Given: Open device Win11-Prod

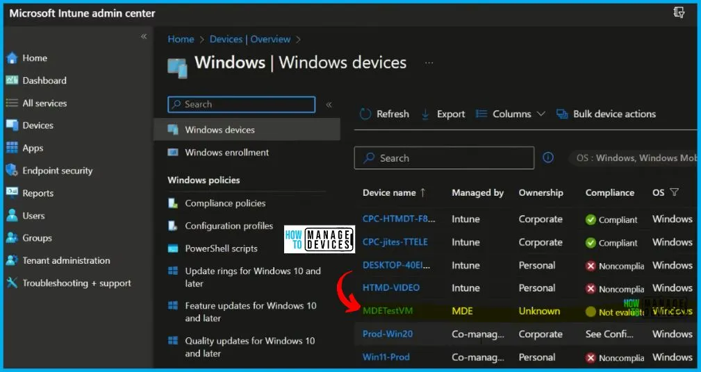Looking at the screenshot, I should pyautogui.click(x=386, y=357).
